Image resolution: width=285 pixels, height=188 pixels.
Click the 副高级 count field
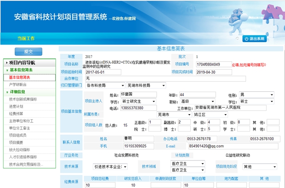click(184, 122)
